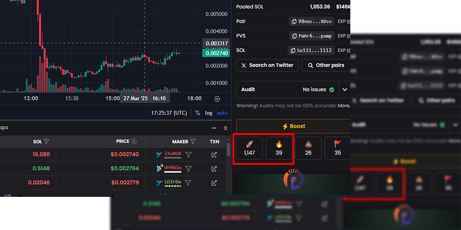Image resolution: width=461 pixels, height=230 pixels.
Task: Click price cell $0.002779
Action: click(x=124, y=183)
